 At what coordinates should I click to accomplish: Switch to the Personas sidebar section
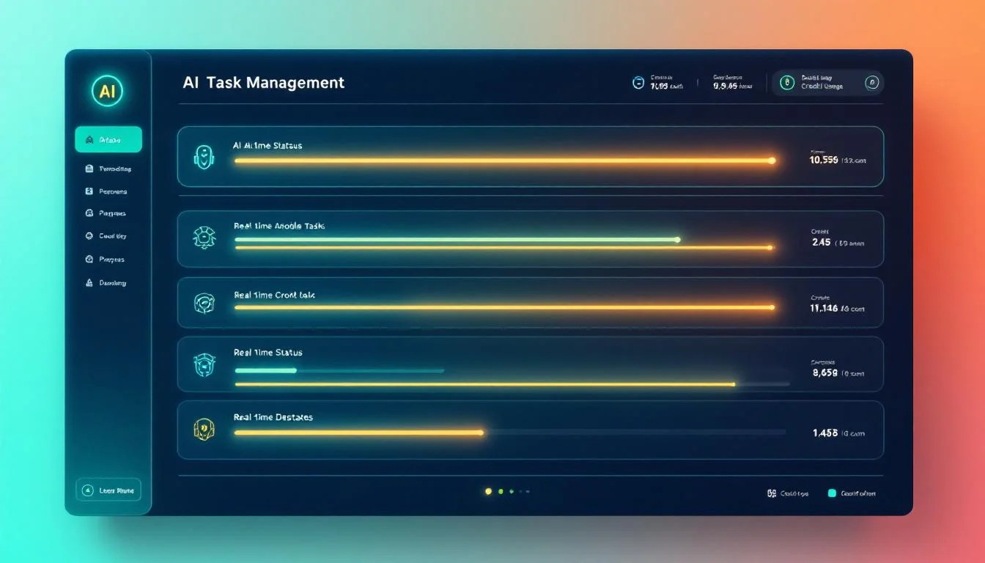108,191
